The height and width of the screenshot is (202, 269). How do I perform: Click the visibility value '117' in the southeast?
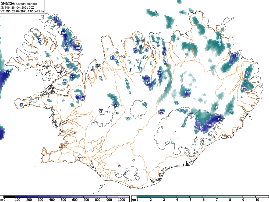[220, 119]
